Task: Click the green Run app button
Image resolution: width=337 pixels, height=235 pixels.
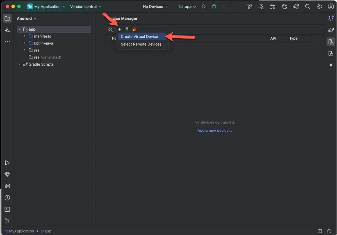Action: coord(204,6)
